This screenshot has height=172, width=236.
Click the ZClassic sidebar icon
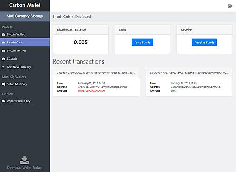(3, 59)
